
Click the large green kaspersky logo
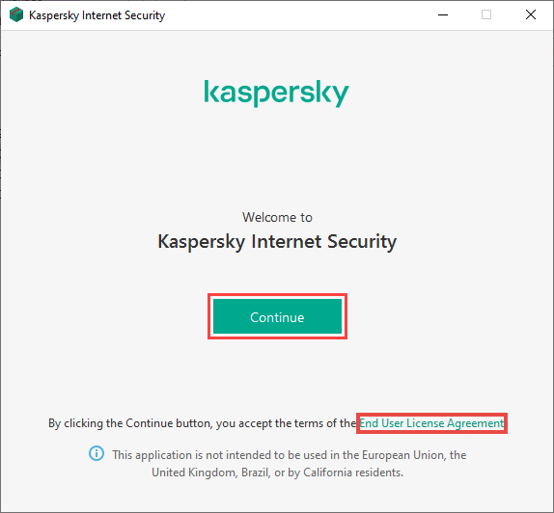tap(277, 94)
